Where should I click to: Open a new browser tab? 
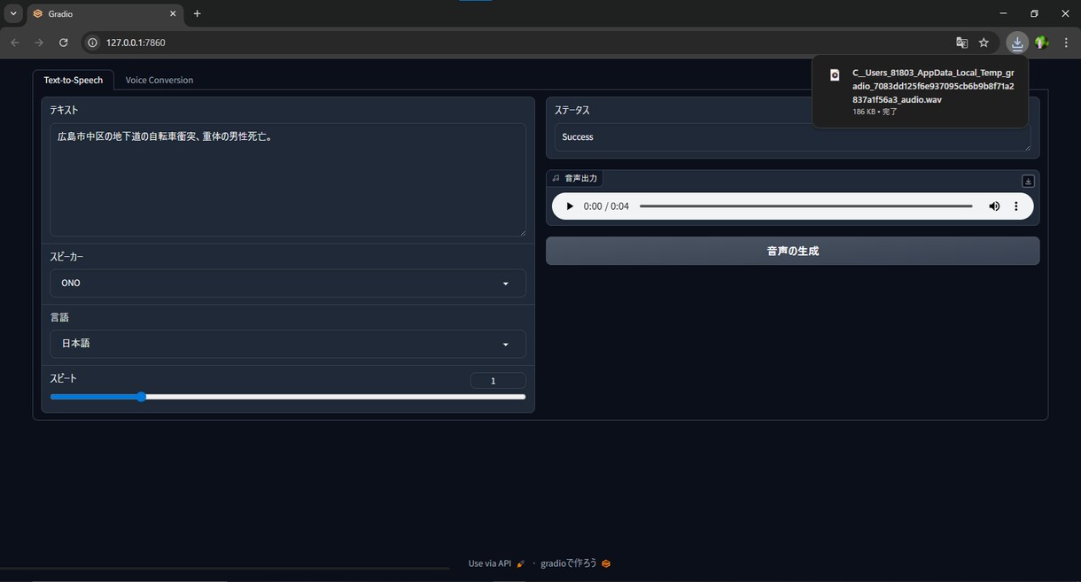pos(197,13)
